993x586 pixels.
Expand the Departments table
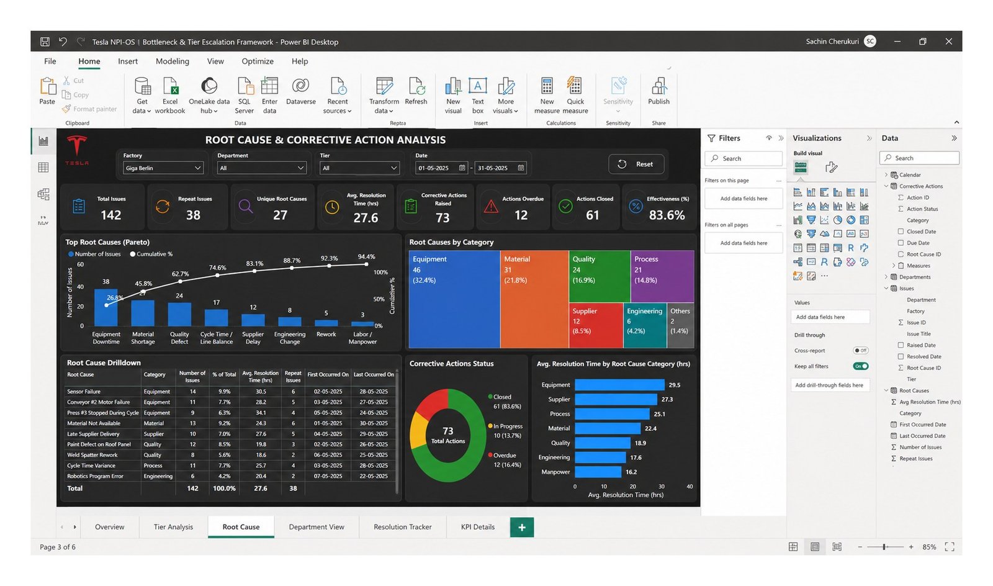(x=886, y=277)
